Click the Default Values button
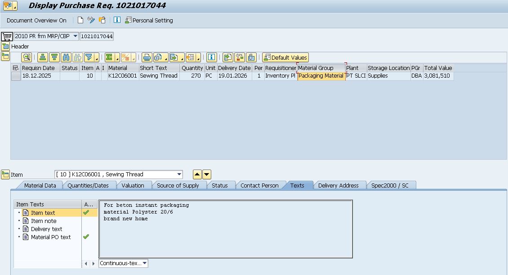Viewport: 508px width, 275px height. (285, 57)
